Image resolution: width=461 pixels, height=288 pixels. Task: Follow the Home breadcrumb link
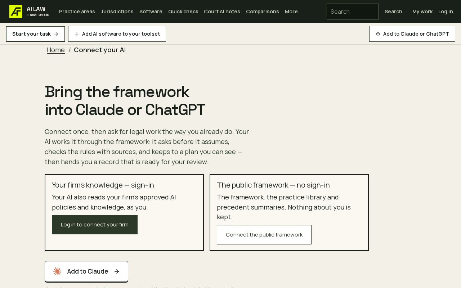pyautogui.click(x=56, y=50)
